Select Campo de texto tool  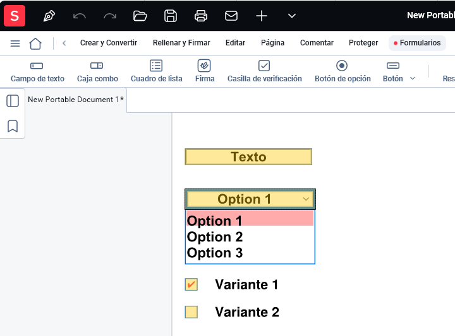37,71
